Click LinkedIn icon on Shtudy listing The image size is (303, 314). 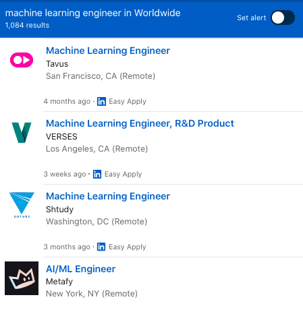click(101, 247)
